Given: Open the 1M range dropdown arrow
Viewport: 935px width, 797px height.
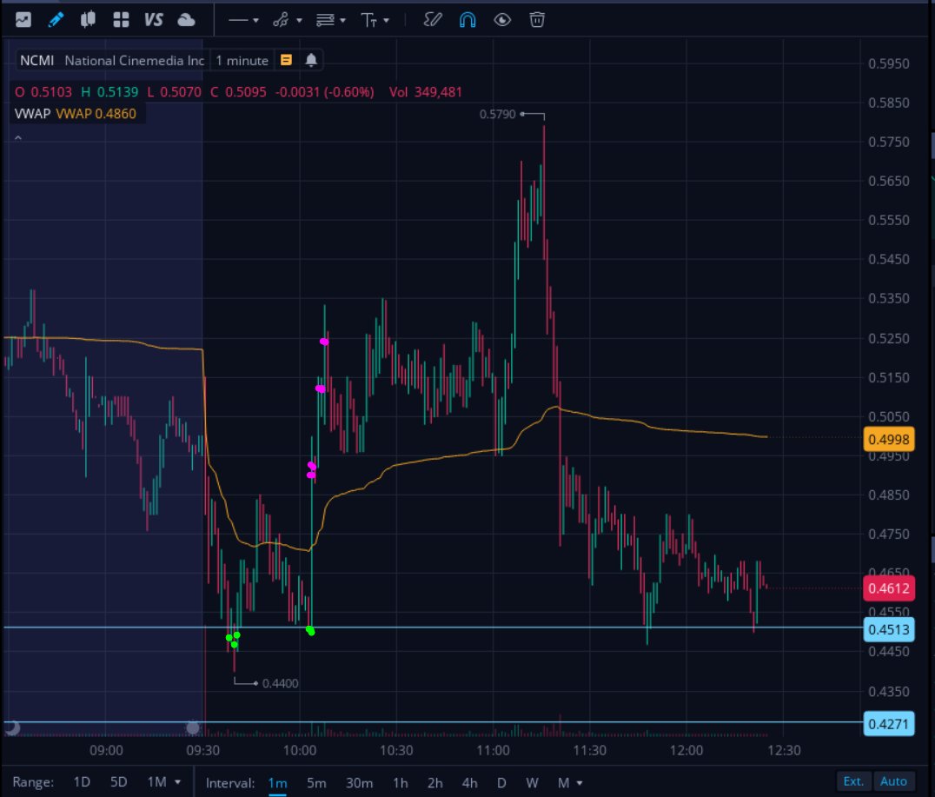Looking at the screenshot, I should (177, 781).
